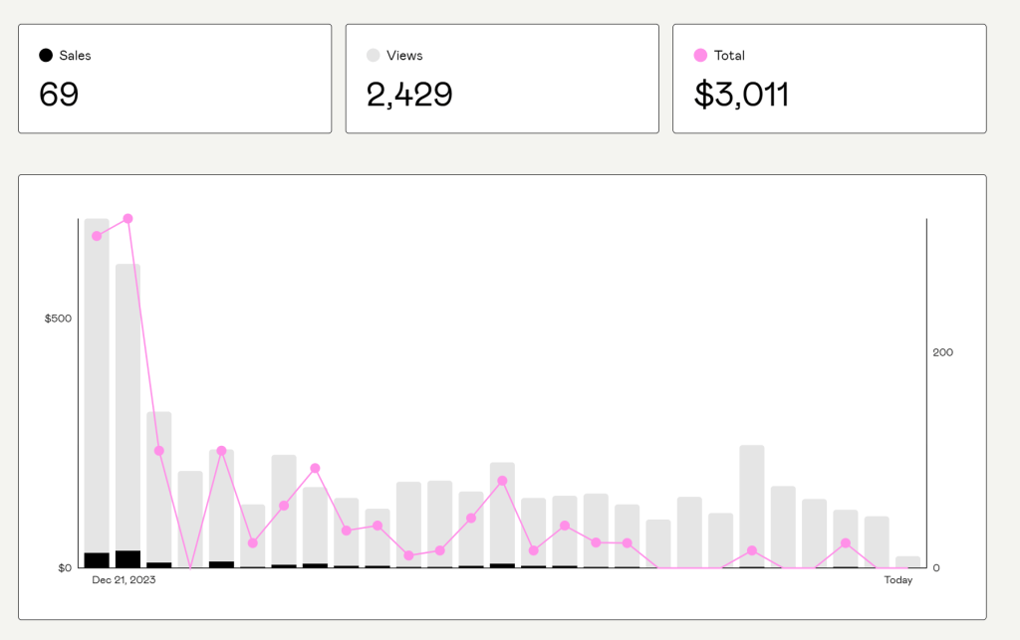The height and width of the screenshot is (640, 1020).
Task: Click the gray Views legend dot
Action: (x=374, y=56)
